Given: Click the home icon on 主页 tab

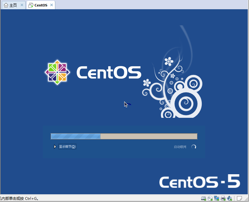Looking at the screenshot, I should coord(6,5).
